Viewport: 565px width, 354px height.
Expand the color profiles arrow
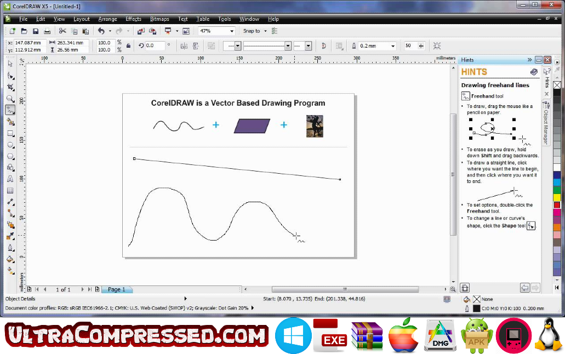tap(253, 308)
